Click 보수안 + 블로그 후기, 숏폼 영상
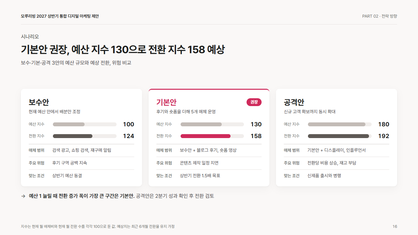 coord(208,150)
